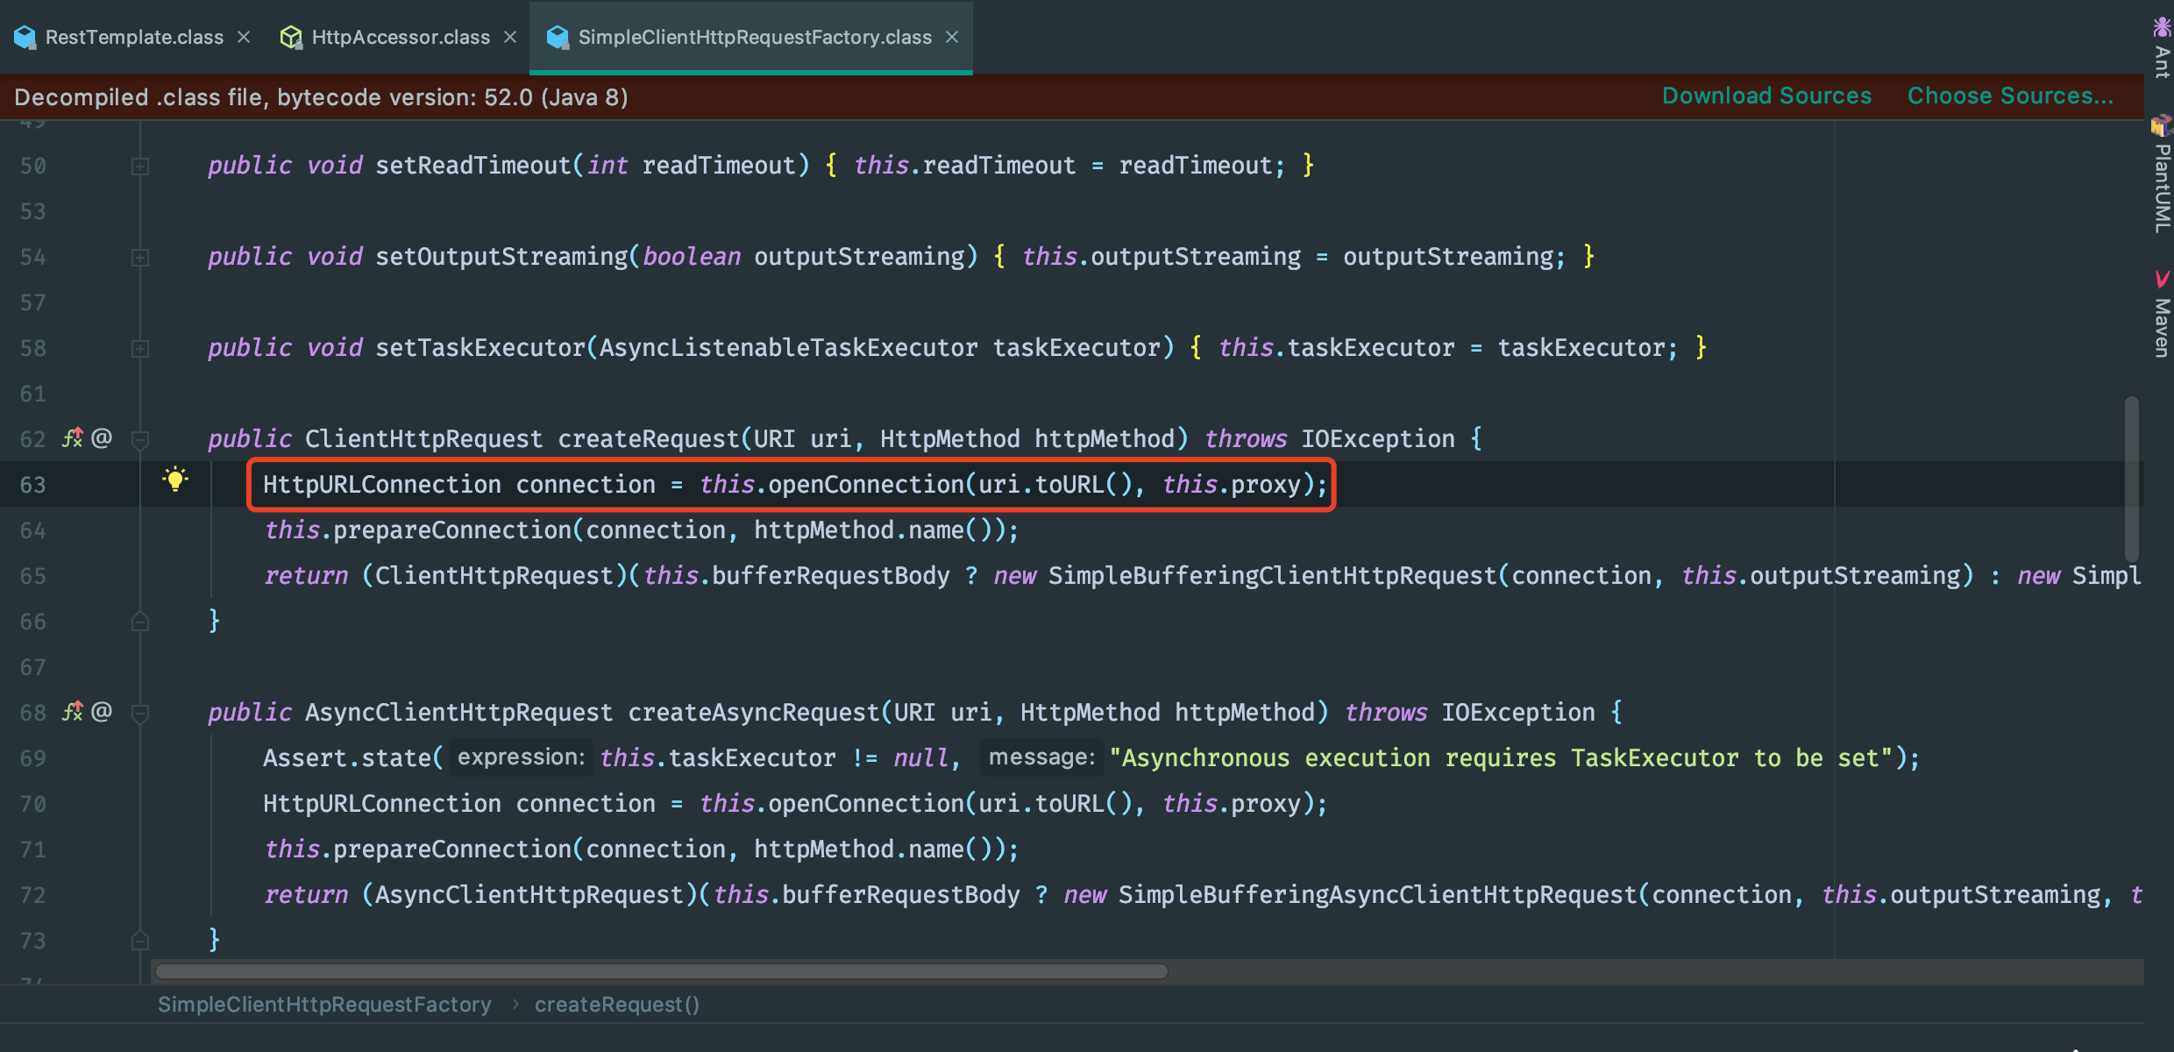The height and width of the screenshot is (1052, 2174).
Task: Click the override icon beside createAsyncRequest
Action: (74, 711)
